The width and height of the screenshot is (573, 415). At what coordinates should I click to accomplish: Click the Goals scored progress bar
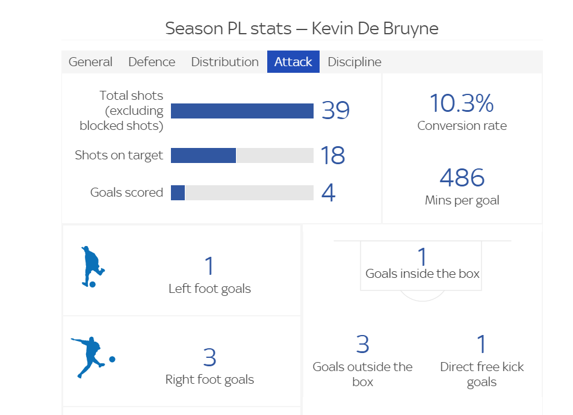click(242, 192)
